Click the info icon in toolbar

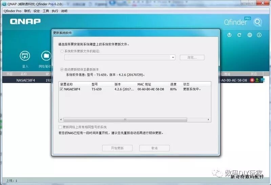click(259, 35)
